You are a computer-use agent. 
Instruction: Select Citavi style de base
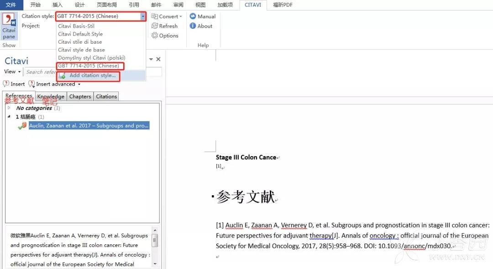81,50
